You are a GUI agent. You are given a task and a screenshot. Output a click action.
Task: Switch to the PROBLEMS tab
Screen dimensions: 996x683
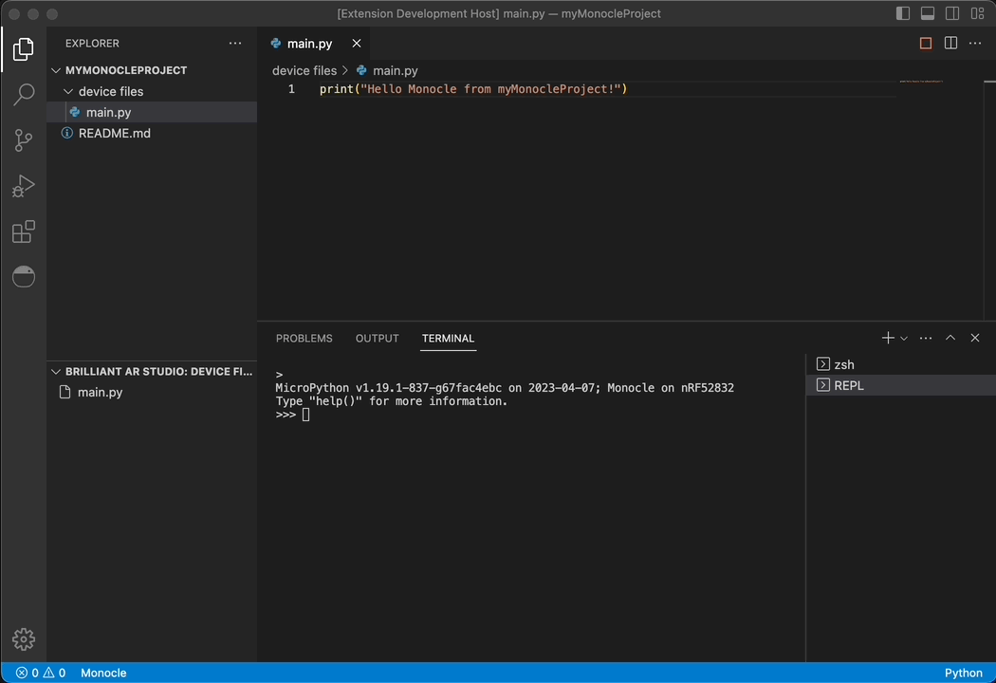point(304,338)
